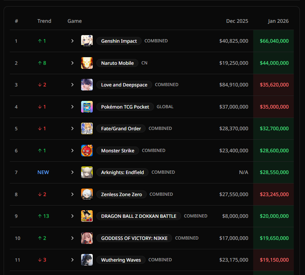The width and height of the screenshot is (305, 275).
Task: Click the Naruto Mobile name pill
Action: pos(117,63)
